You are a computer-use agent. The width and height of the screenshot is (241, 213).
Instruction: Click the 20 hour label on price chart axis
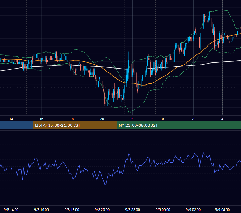[x=102, y=119]
